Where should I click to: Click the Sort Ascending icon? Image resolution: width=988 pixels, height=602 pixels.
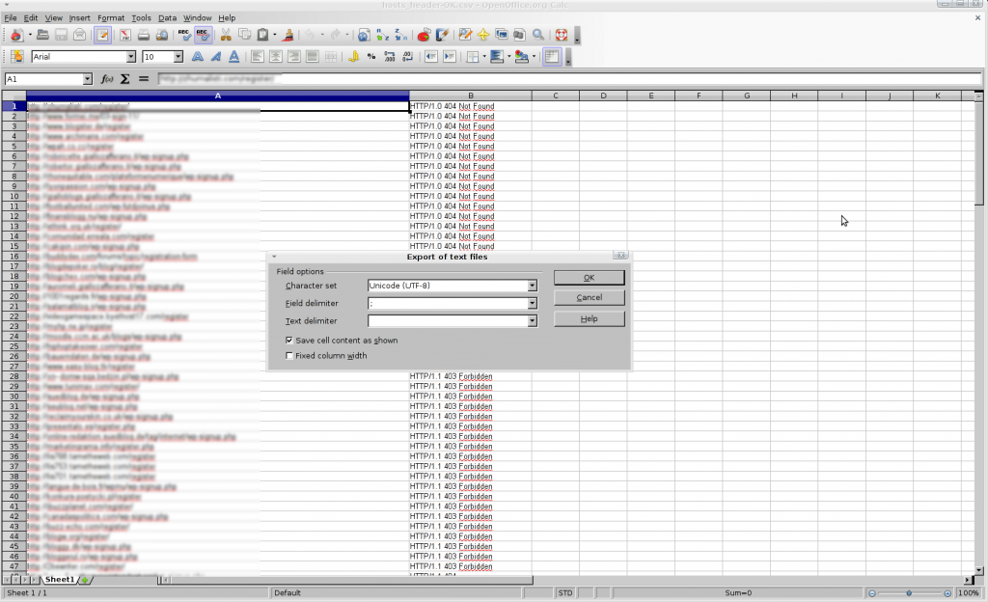382,36
